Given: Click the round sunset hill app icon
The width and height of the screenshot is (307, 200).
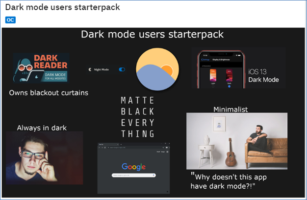Looking at the screenshot, I should click(x=157, y=69).
